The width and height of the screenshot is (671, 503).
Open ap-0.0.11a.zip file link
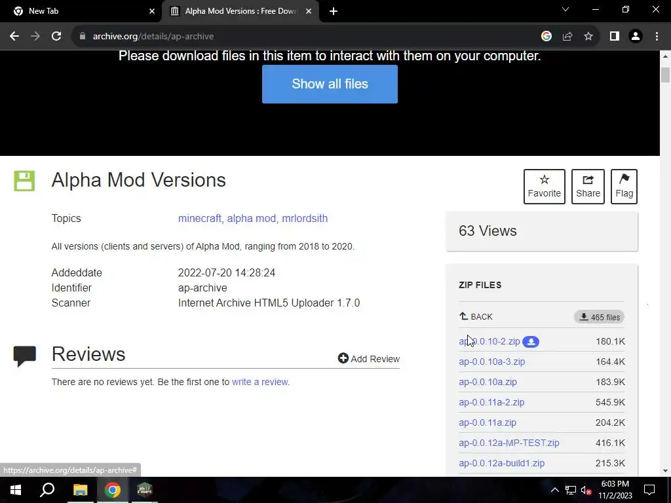tap(488, 422)
